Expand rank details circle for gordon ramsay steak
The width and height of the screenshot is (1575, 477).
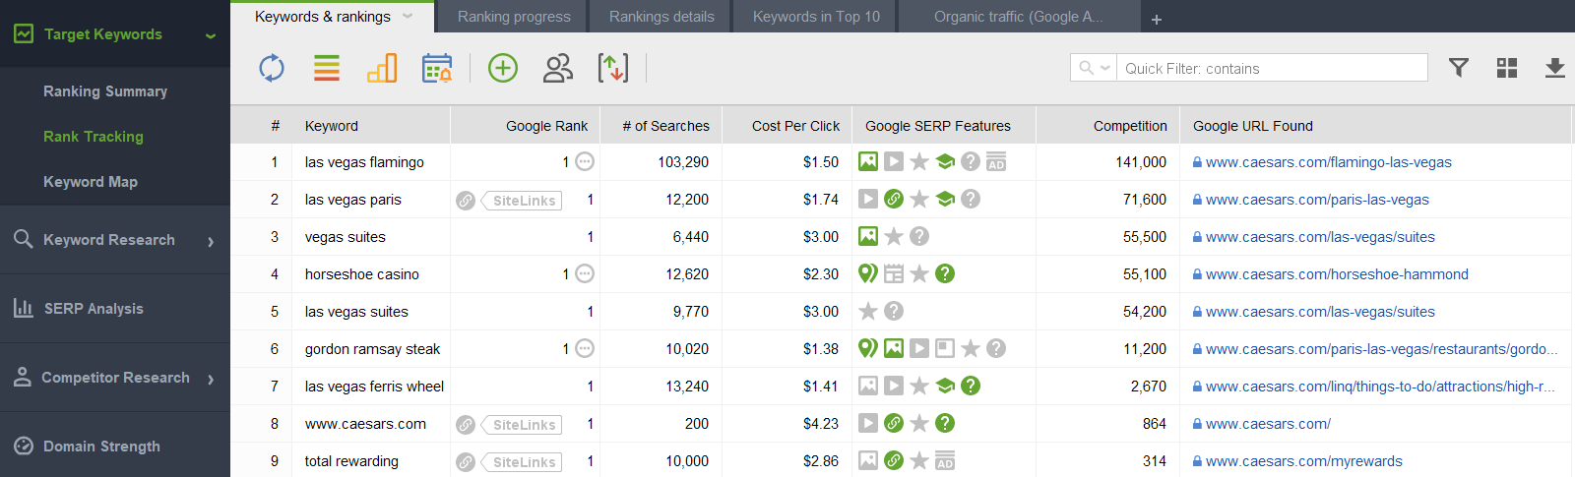coord(585,348)
